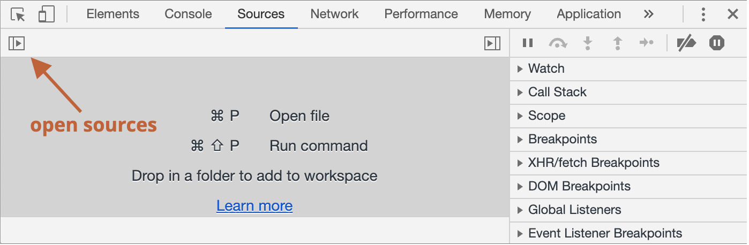Viewport: 749px width, 245px height.
Task: Toggle pause on exceptions
Action: [717, 43]
